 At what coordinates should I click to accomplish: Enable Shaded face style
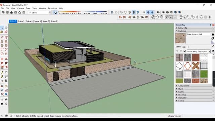(x=130, y=12)
